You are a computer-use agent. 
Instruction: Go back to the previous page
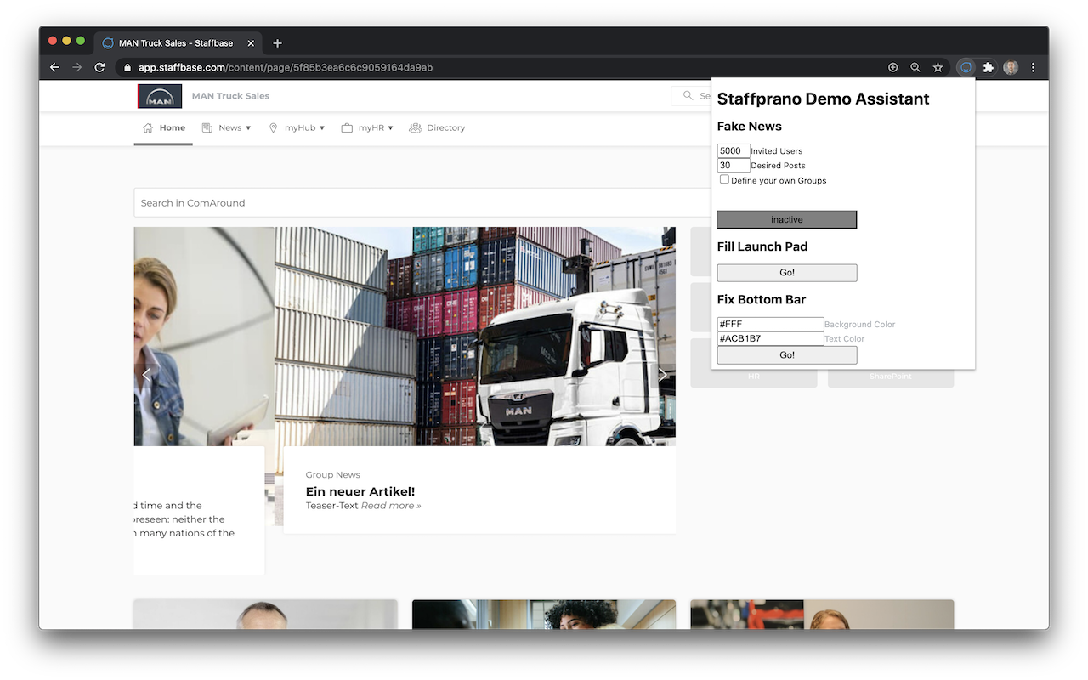[55, 67]
